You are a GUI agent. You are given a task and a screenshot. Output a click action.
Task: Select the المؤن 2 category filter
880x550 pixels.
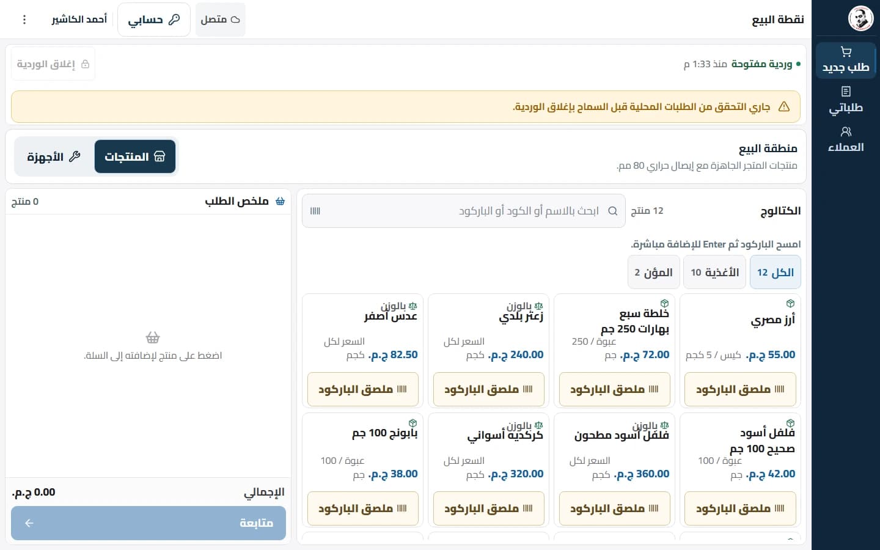coord(653,272)
